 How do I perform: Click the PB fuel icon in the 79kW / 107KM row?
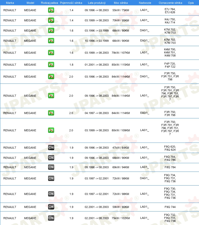point(51,53)
